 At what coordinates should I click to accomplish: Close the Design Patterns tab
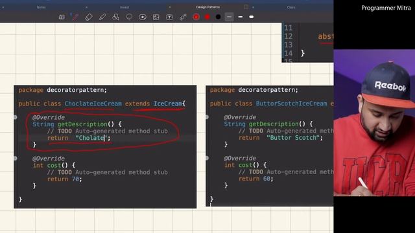click(x=170, y=7)
